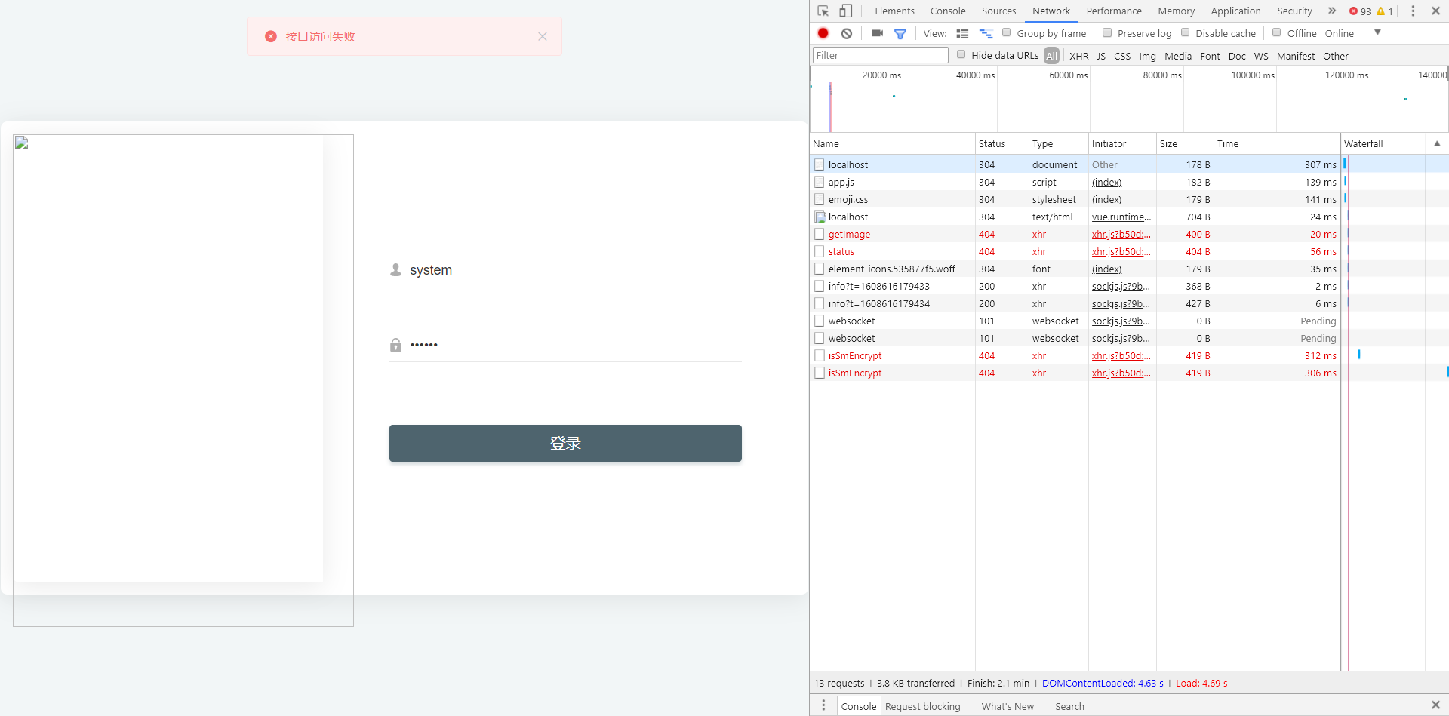Switch to the Console tab
Viewport: 1449px width, 716px height.
pyautogui.click(x=948, y=11)
